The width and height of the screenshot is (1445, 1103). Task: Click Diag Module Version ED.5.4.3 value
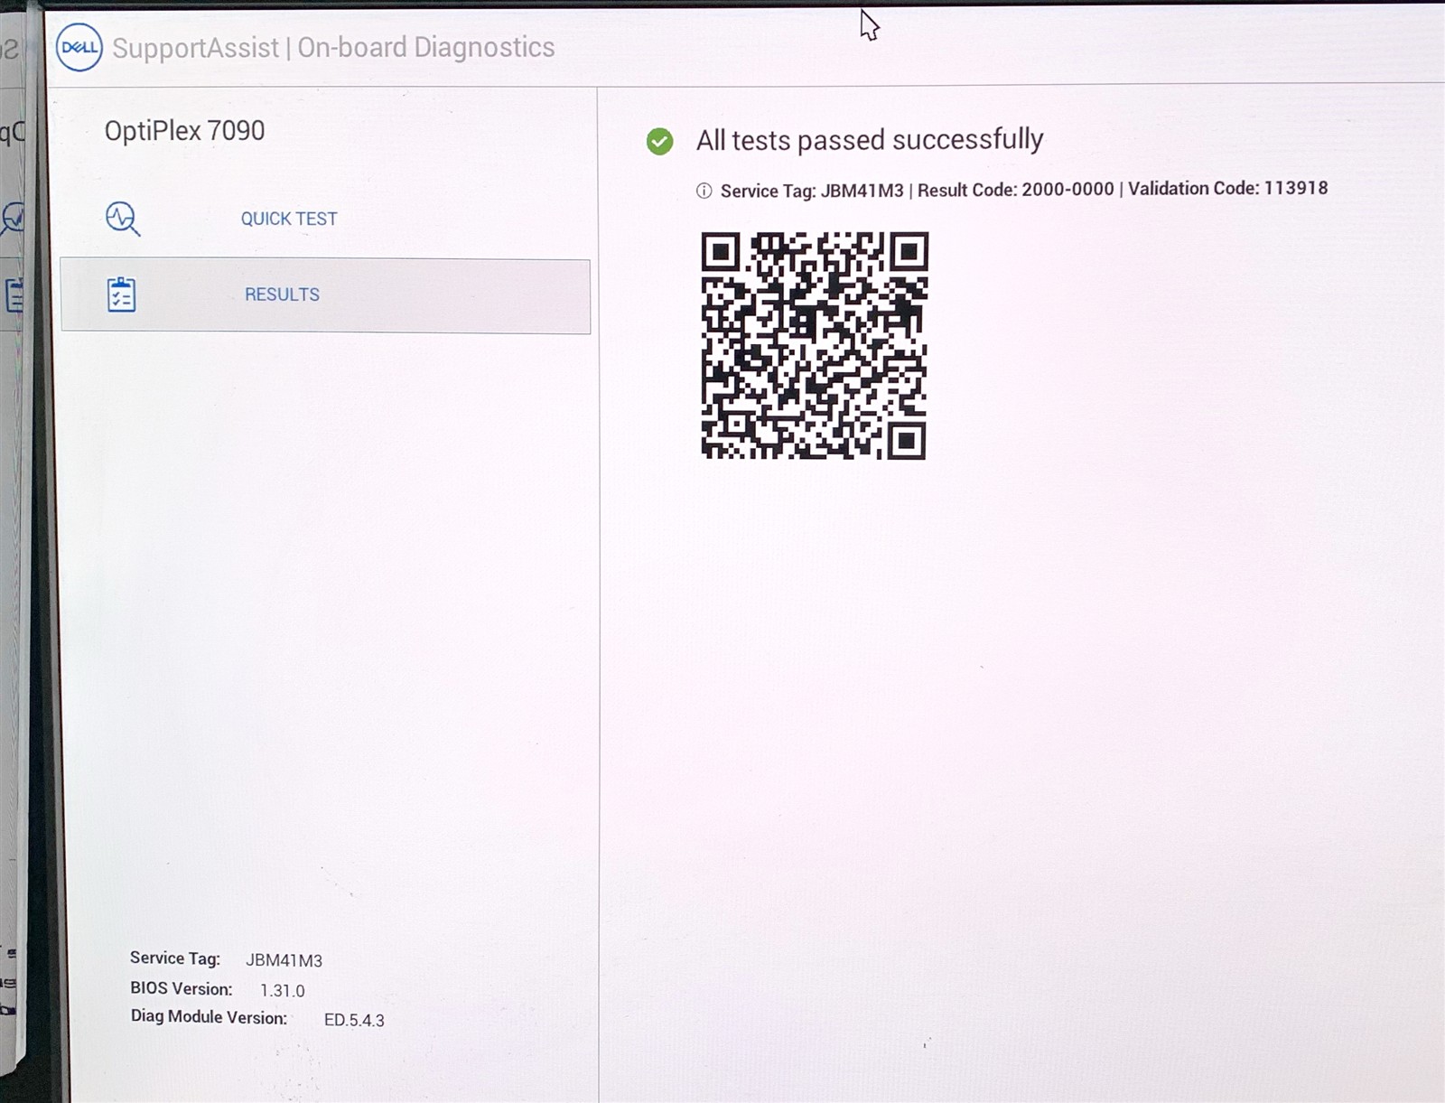354,1020
